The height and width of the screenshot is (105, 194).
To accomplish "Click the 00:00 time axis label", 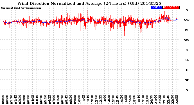I will [3, 99].
